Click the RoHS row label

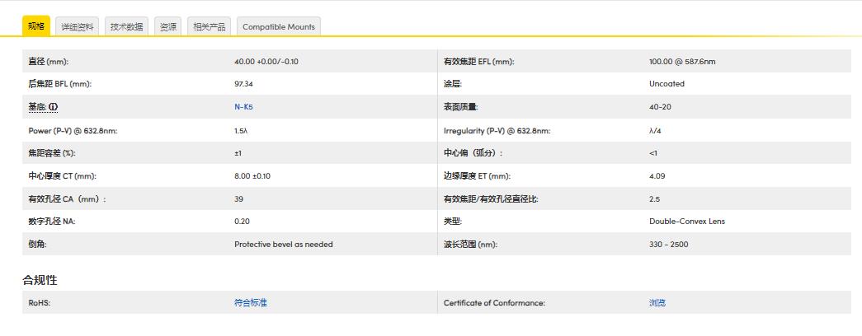pos(40,303)
